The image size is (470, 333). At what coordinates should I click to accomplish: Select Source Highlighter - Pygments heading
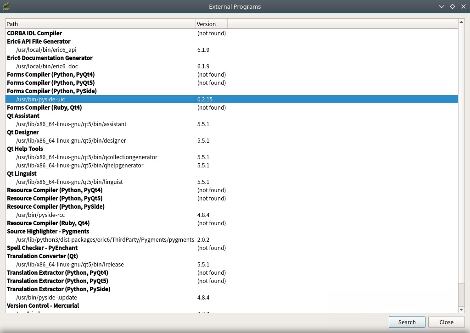[232, 232]
